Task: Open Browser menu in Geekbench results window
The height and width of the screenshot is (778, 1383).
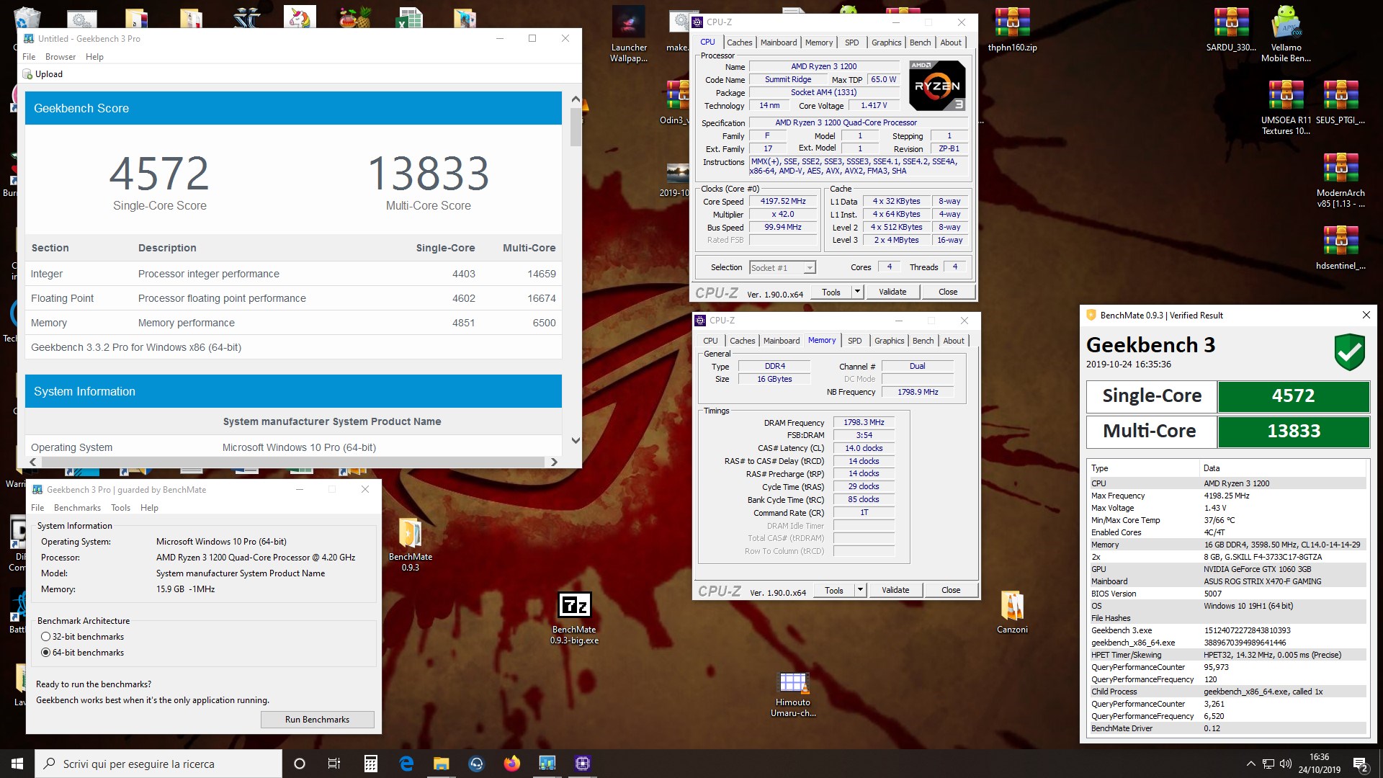Action: coord(61,57)
